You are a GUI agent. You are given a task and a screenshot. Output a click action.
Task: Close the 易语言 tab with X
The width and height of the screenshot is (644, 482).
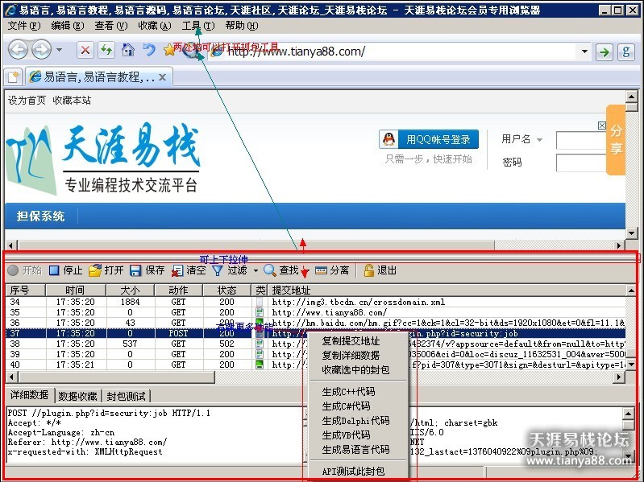tap(162, 77)
